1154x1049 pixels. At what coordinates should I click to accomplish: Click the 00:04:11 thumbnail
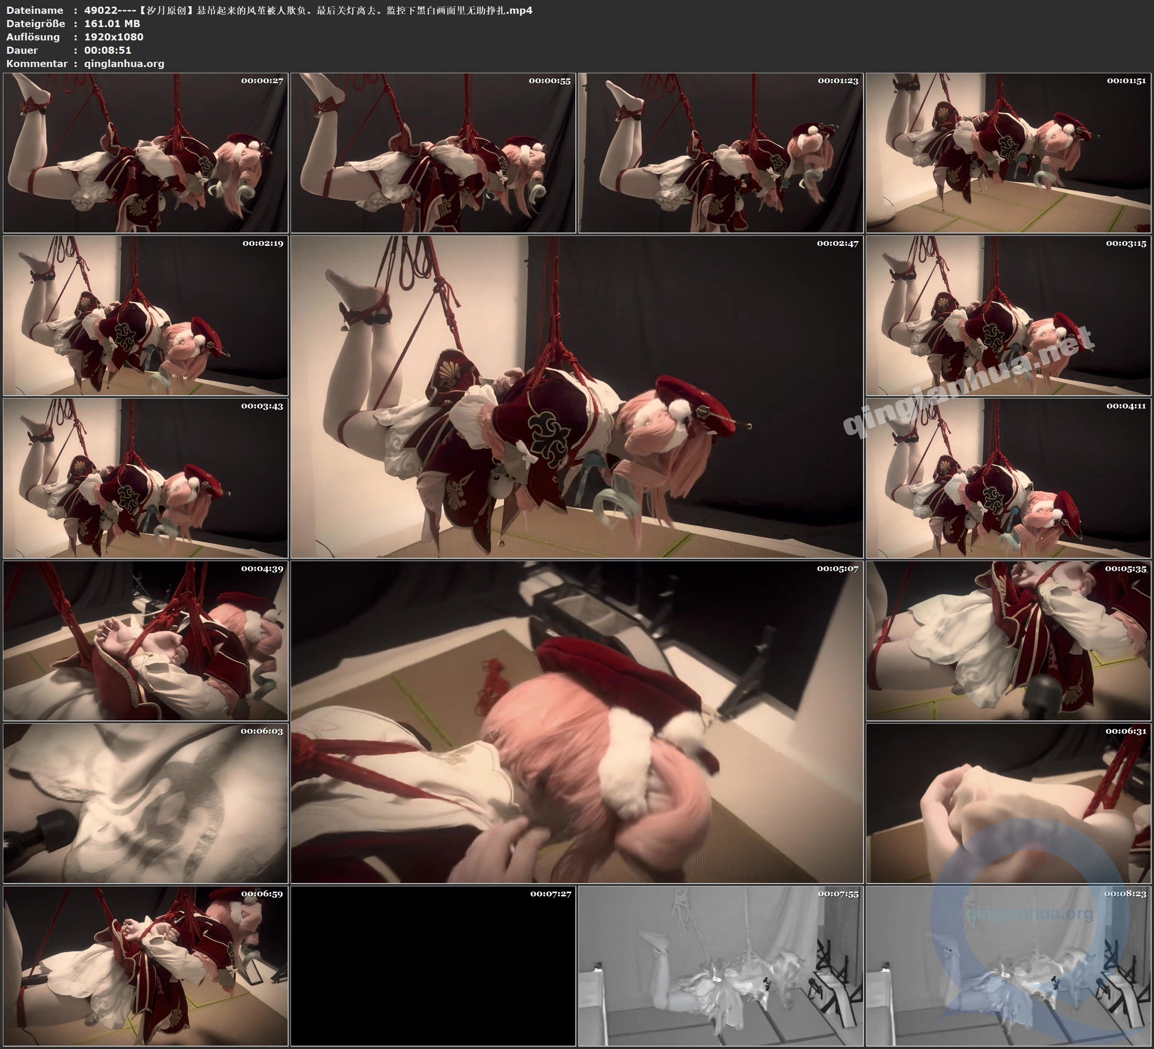click(x=1008, y=478)
